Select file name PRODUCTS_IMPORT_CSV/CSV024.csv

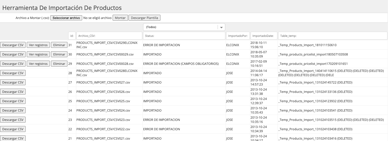coord(103,110)
